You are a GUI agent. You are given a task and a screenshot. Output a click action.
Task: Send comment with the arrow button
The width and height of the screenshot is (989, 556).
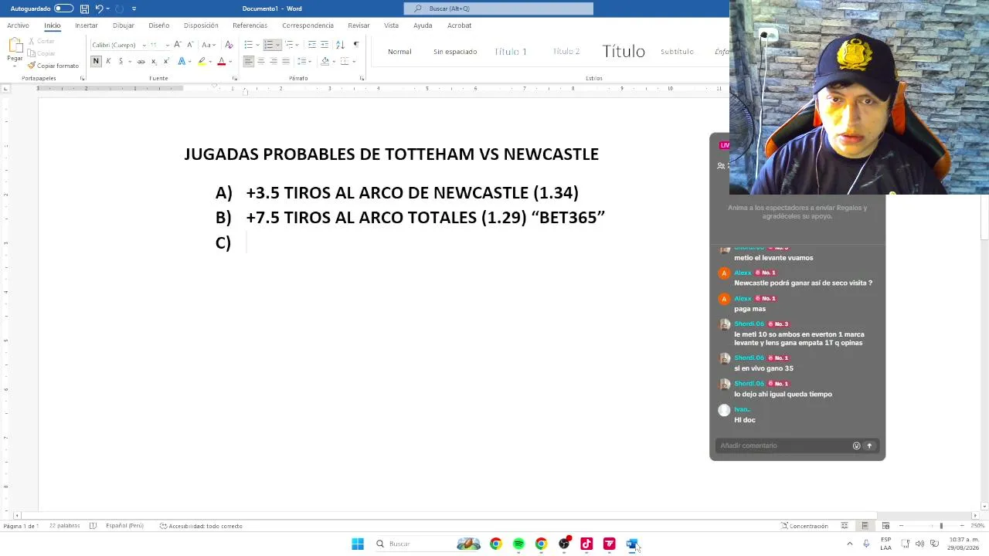pyautogui.click(x=869, y=446)
